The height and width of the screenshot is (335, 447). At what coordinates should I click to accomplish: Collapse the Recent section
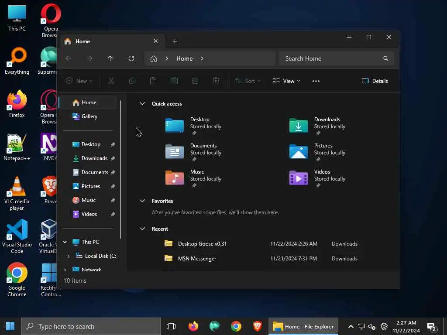pos(142,229)
